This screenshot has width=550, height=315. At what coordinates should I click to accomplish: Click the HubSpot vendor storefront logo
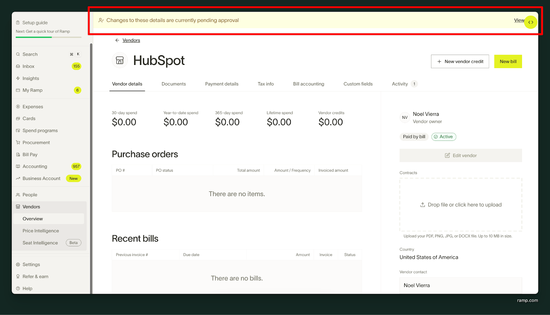(120, 60)
